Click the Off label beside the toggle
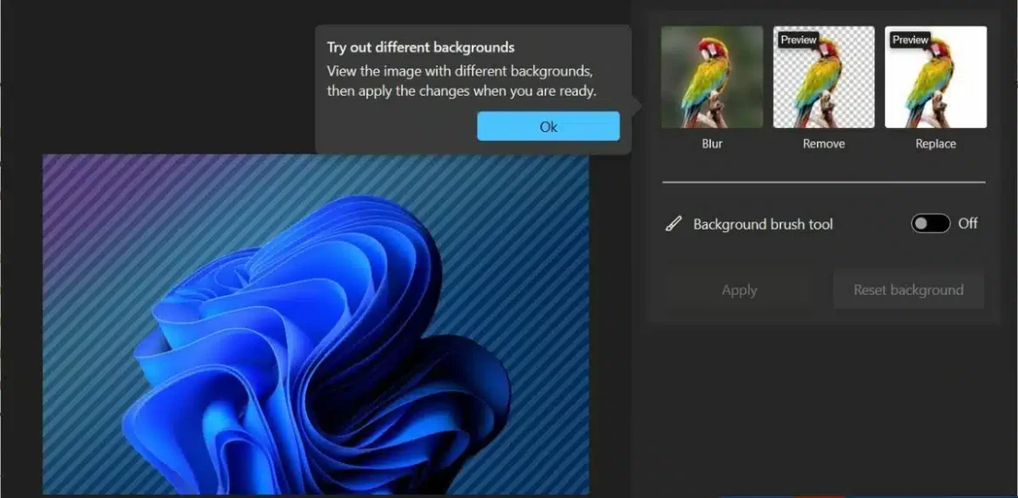 (x=968, y=223)
